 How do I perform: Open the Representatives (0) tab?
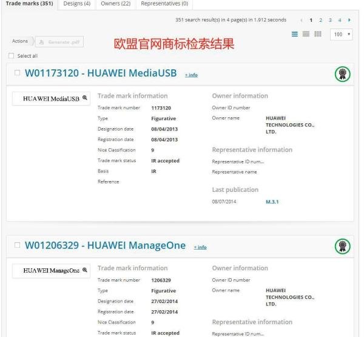(x=164, y=4)
